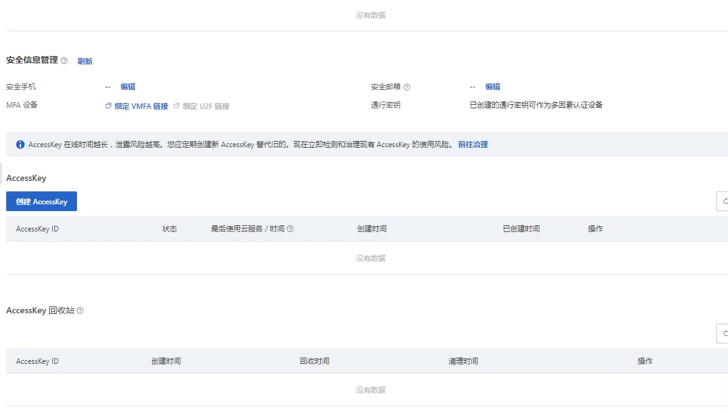Viewport: 728px width, 413px height.
Task: Click the 清理时间 column header
Action: pos(463,361)
